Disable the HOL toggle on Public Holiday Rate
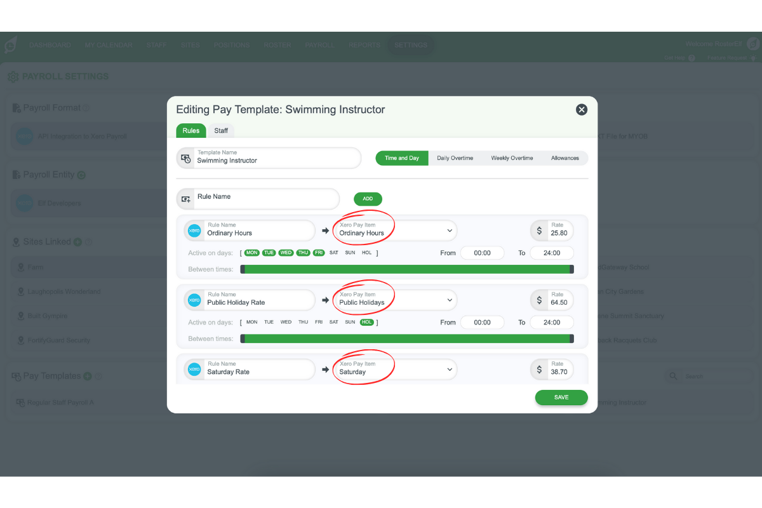This screenshot has width=762, height=508. (x=367, y=322)
